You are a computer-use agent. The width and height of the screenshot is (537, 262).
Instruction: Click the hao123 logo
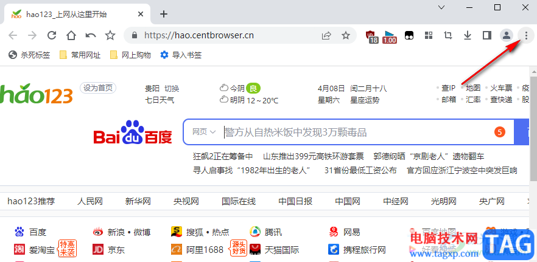[37, 94]
